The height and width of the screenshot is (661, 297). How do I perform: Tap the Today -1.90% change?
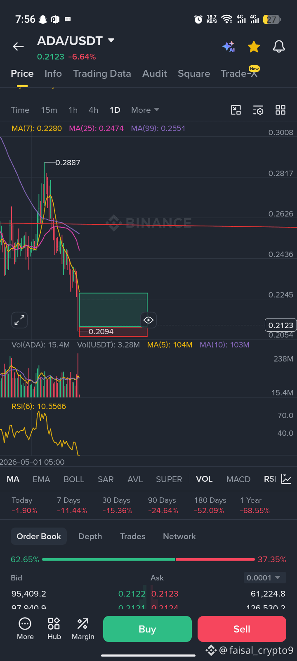coord(24,505)
